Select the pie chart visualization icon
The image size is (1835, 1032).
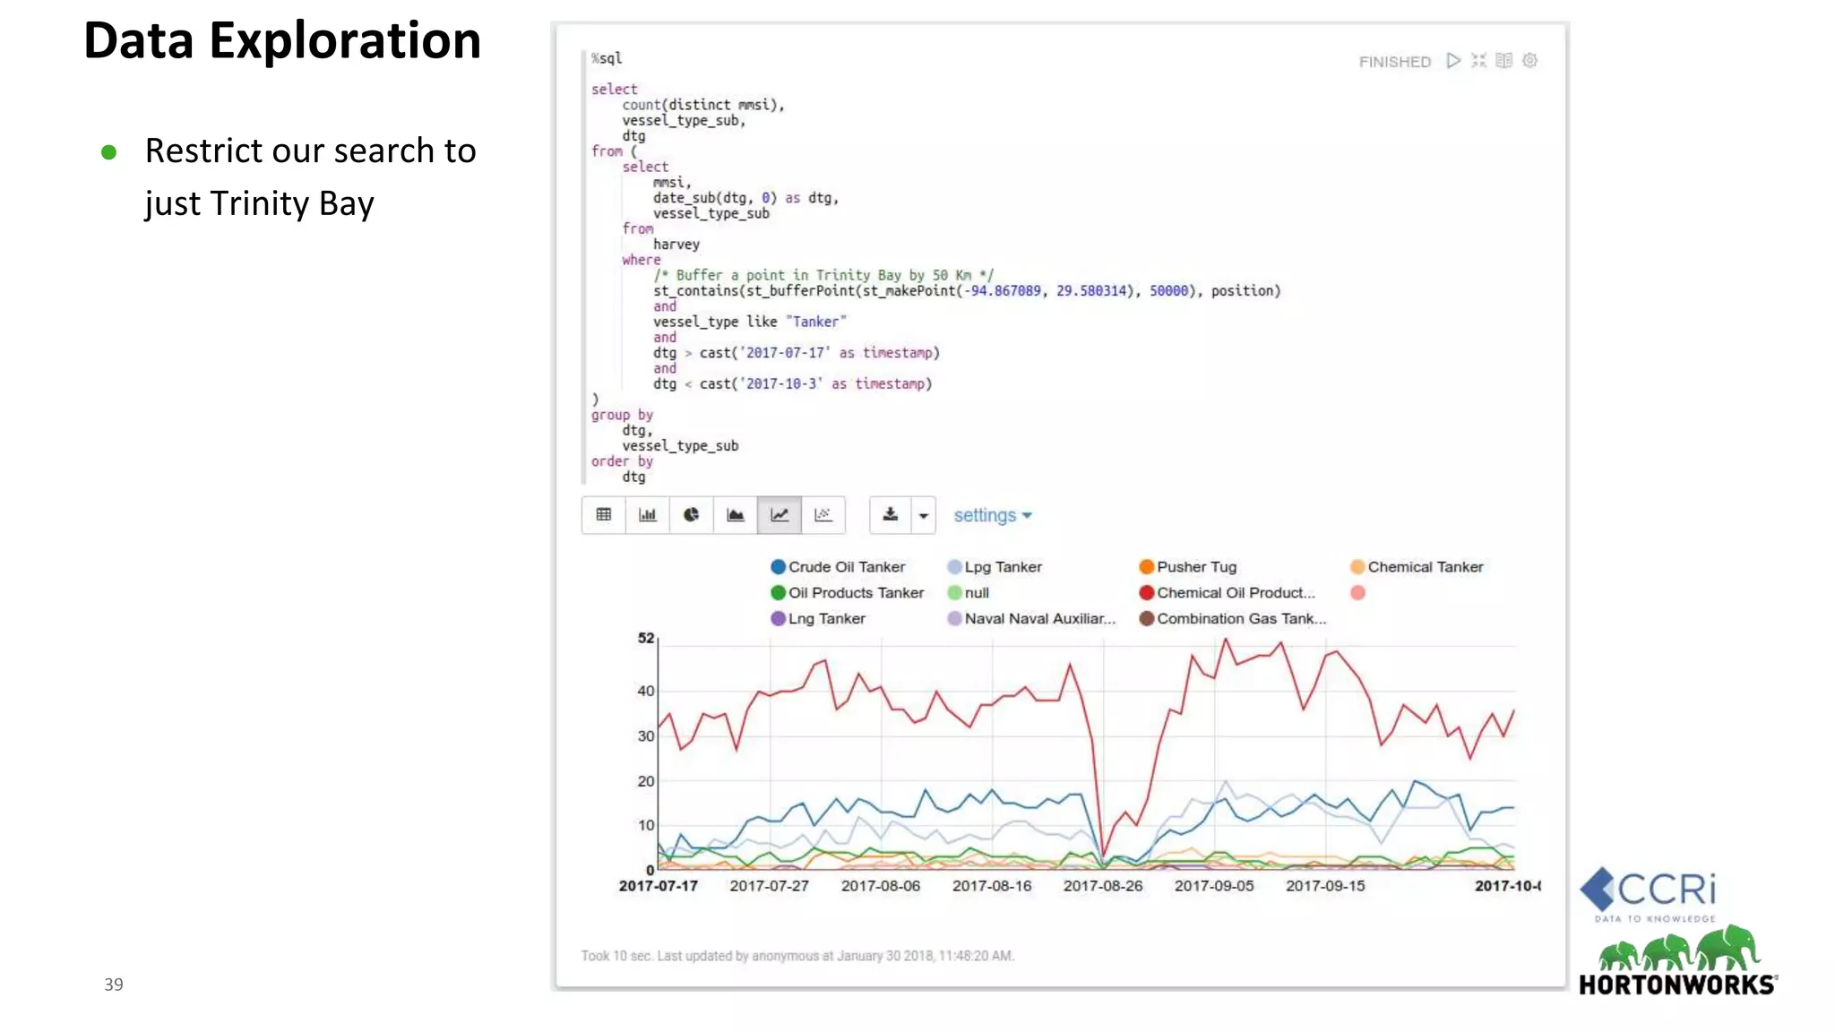[691, 515]
